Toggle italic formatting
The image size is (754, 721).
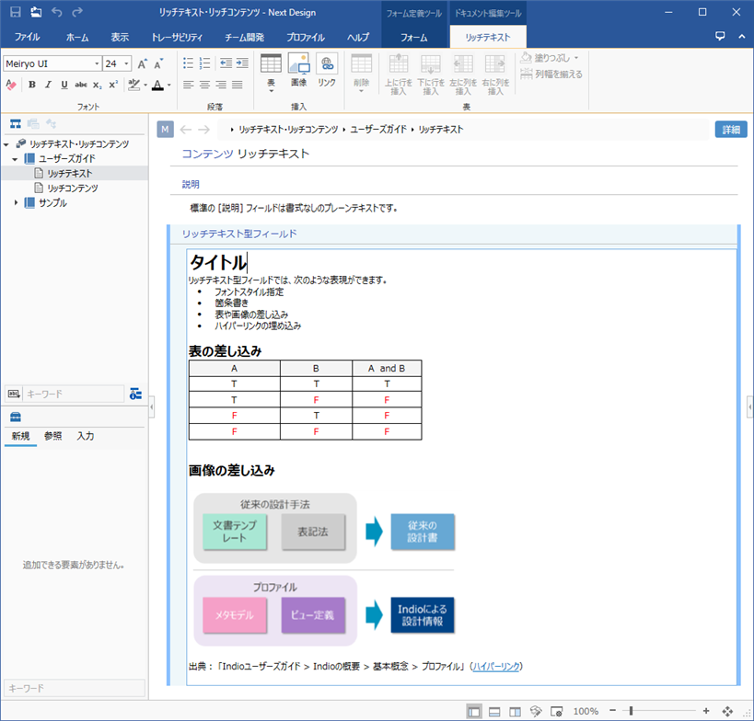tap(48, 85)
